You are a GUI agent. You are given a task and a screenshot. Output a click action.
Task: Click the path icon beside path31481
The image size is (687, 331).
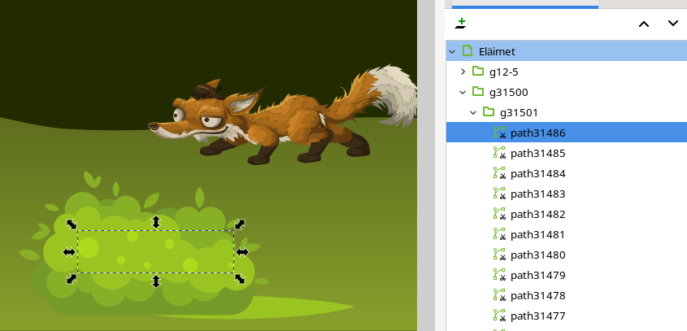pyautogui.click(x=499, y=234)
